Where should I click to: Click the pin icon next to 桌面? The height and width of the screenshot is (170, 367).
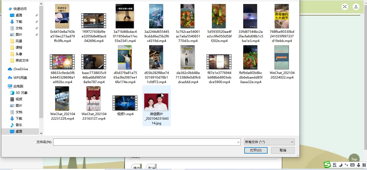(x=37, y=15)
